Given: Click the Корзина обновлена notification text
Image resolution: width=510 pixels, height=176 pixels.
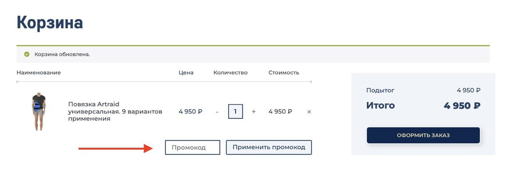Looking at the screenshot, I should [x=62, y=54].
